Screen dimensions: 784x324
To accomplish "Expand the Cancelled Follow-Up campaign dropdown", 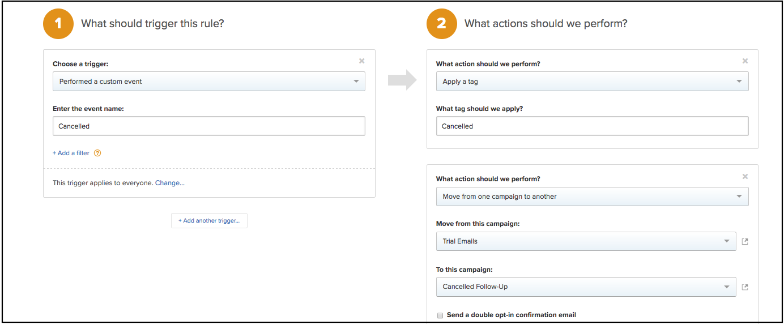I will click(586, 287).
